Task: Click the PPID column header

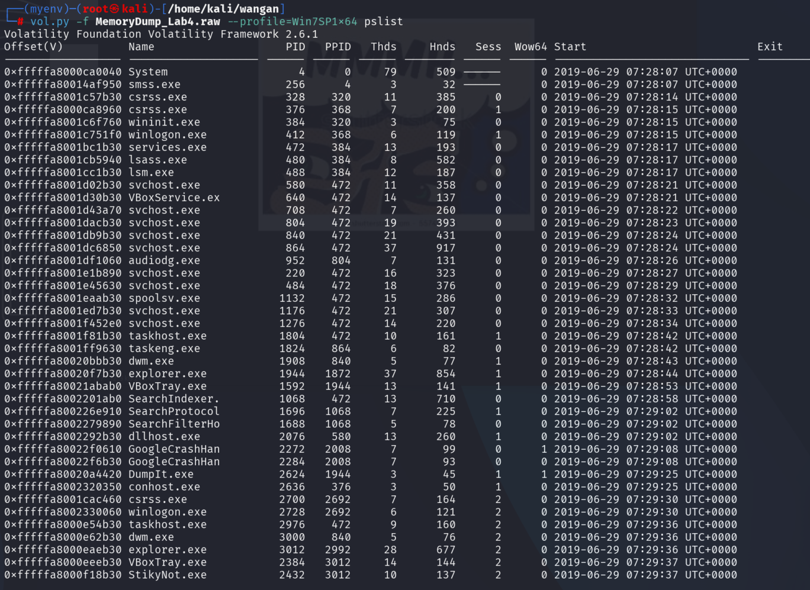Action: (x=337, y=47)
